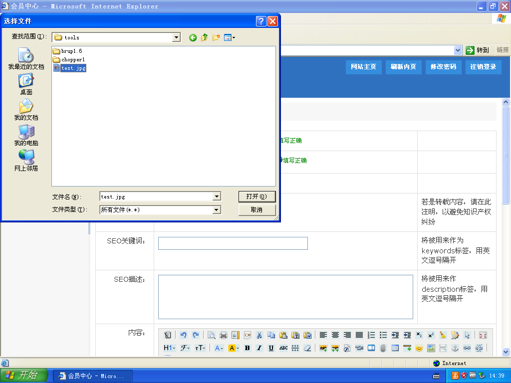
Task: Apply subscript formatting
Action: (x=419, y=335)
